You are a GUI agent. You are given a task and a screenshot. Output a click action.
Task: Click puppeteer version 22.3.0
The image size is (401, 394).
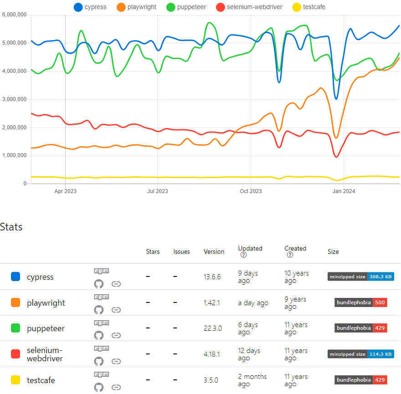point(212,328)
